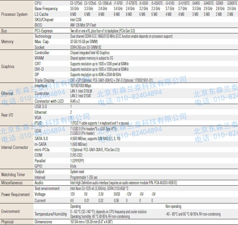Select the DVI-D row label

click(x=39, y=69)
